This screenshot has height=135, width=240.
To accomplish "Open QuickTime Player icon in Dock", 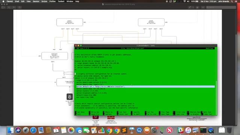I will [x=211, y=130].
